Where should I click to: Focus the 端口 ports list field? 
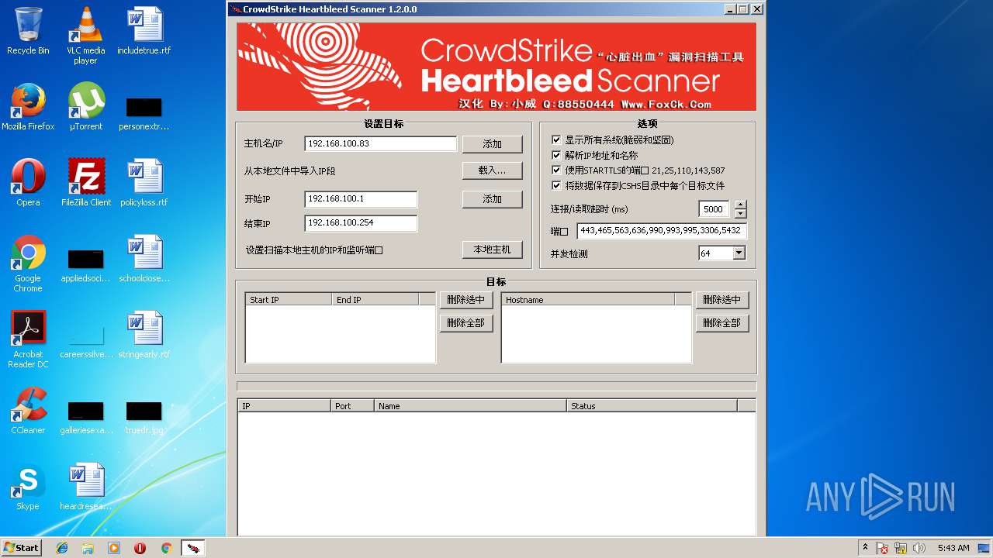[x=662, y=231]
